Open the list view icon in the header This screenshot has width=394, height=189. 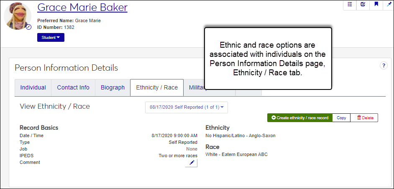(350, 4)
